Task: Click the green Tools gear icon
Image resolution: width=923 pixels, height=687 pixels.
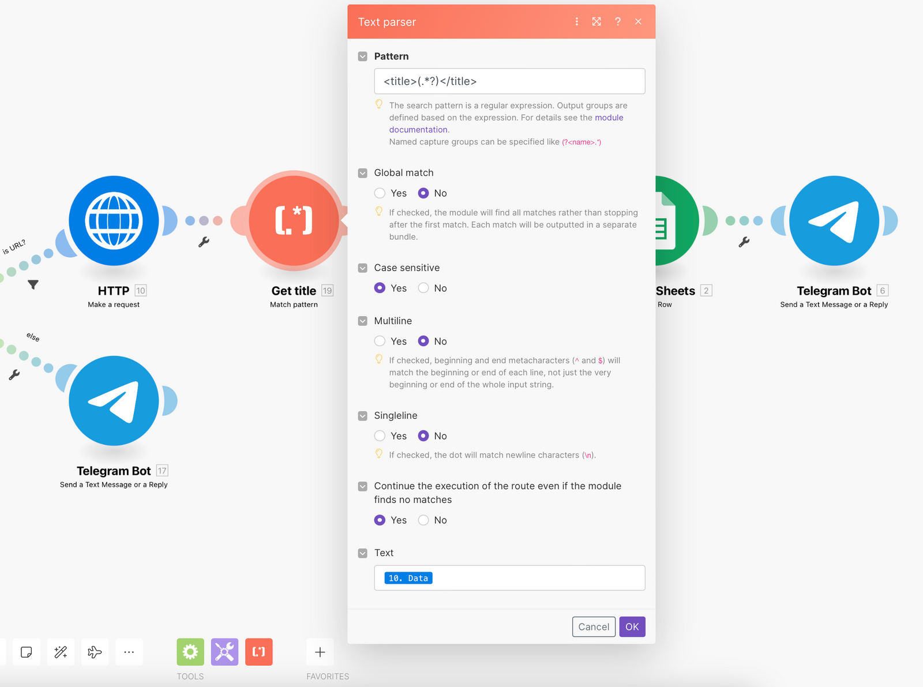Action: [x=190, y=652]
